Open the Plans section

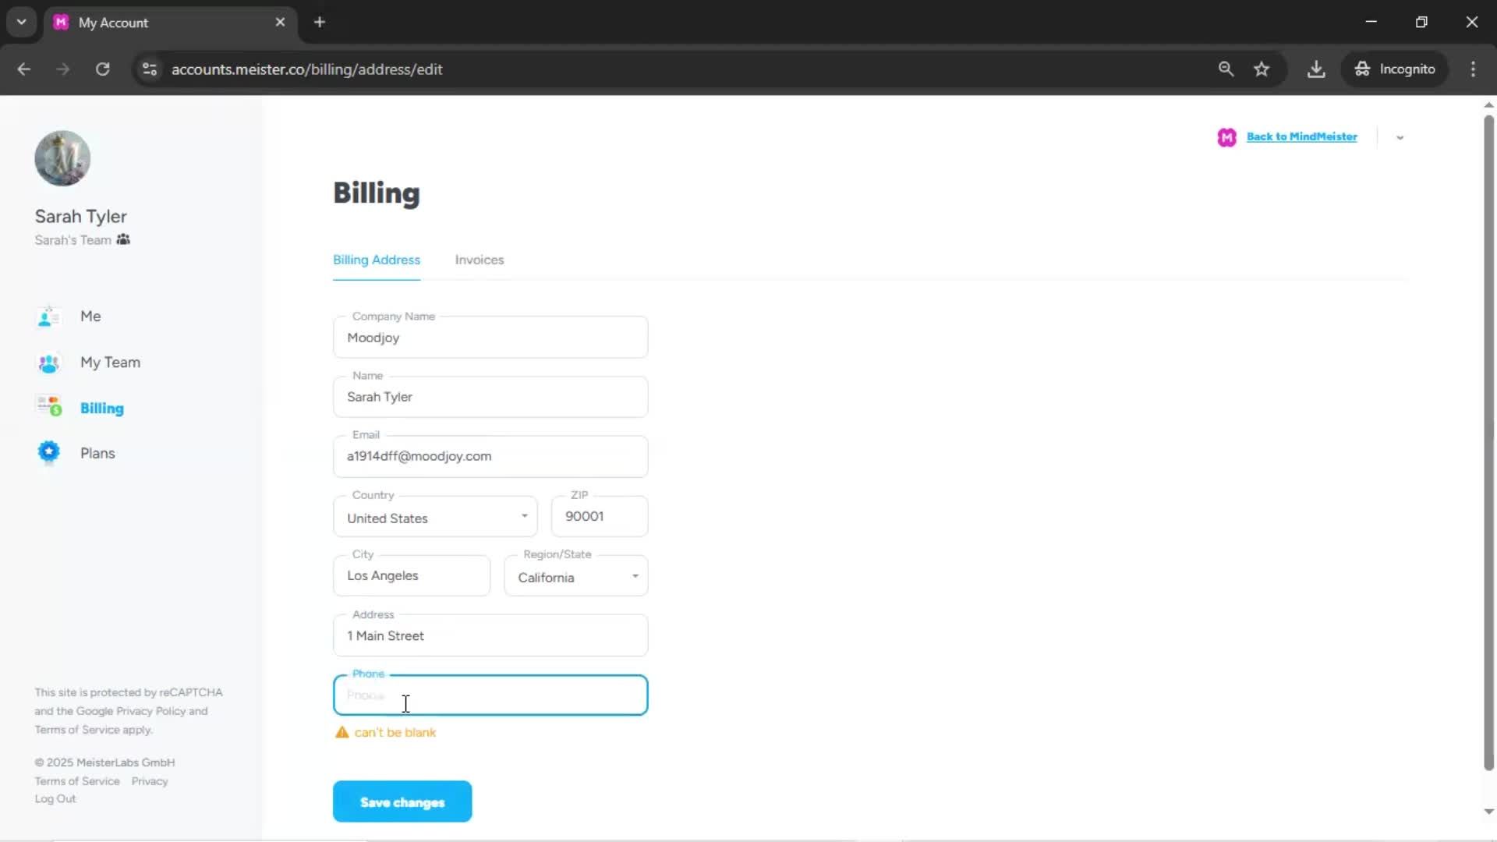click(97, 453)
